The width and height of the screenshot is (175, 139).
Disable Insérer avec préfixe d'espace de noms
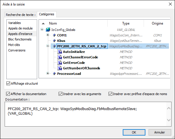click(110, 94)
